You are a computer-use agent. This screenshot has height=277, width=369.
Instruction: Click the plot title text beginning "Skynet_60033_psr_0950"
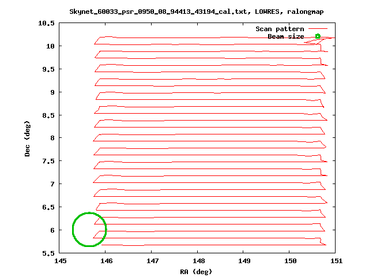(x=196, y=12)
